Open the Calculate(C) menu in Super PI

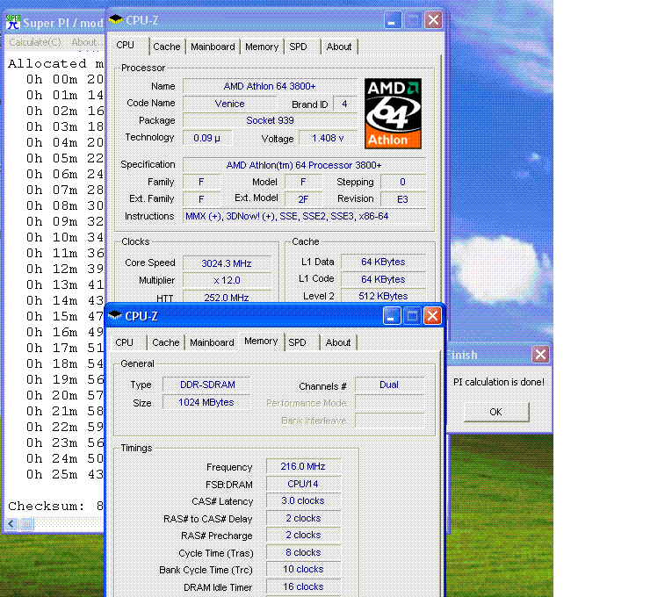[x=35, y=42]
